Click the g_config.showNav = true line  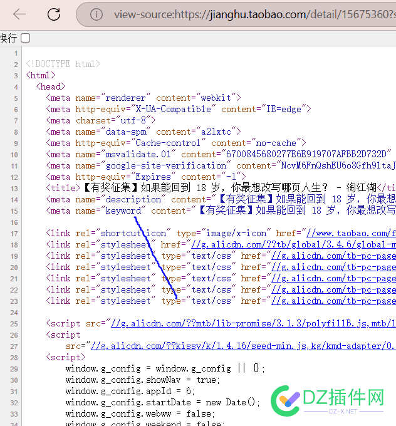143,380
